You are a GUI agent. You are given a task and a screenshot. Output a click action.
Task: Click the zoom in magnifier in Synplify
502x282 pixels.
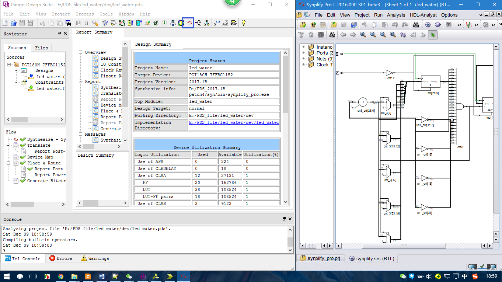coord(373,35)
